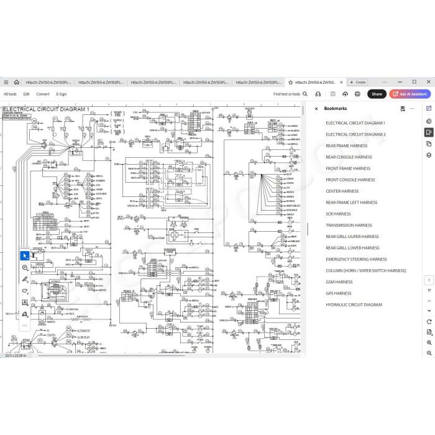Open the page display options icon
The image size is (435, 435).
(x=429, y=332)
